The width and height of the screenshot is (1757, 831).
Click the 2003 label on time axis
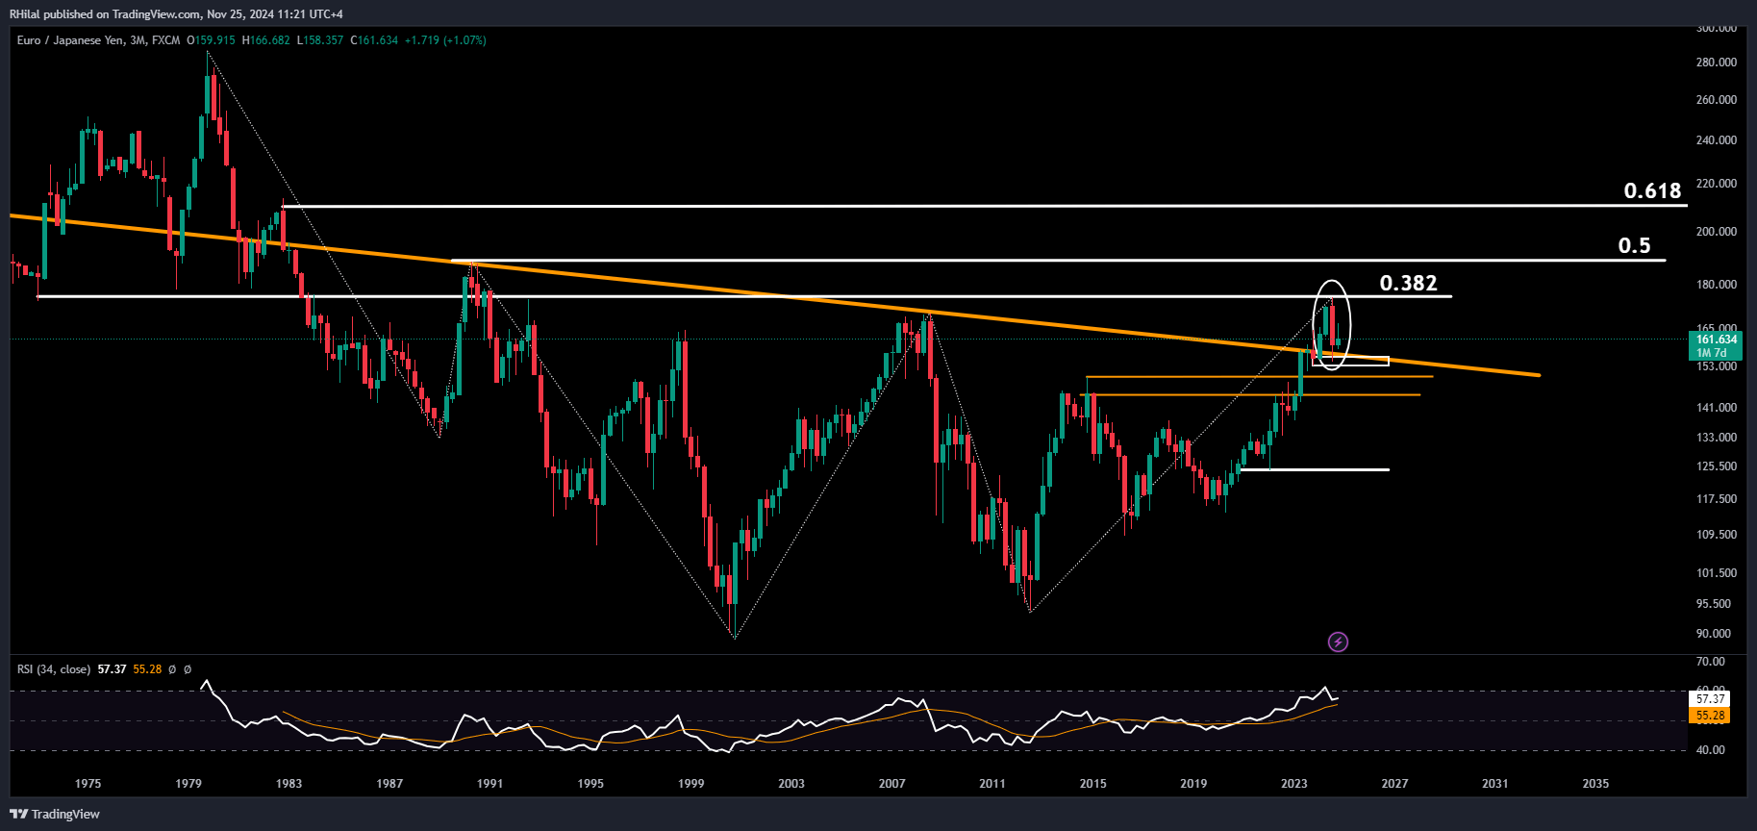pyautogui.click(x=791, y=784)
